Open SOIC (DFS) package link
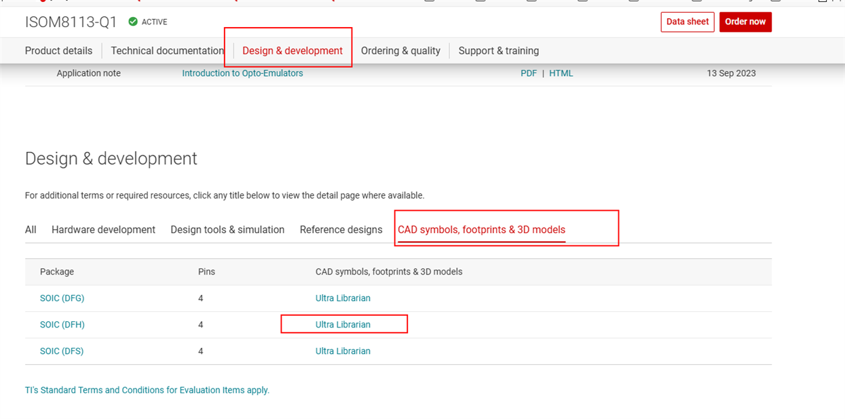 click(x=62, y=351)
